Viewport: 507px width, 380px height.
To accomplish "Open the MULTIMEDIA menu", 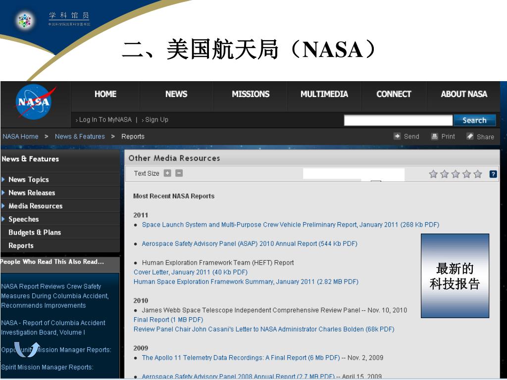I will pyautogui.click(x=324, y=94).
